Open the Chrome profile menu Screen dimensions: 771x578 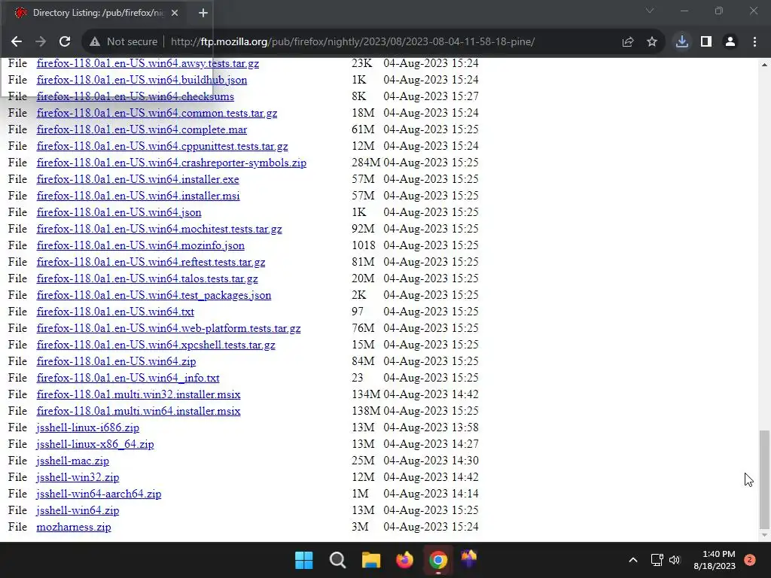point(730,42)
